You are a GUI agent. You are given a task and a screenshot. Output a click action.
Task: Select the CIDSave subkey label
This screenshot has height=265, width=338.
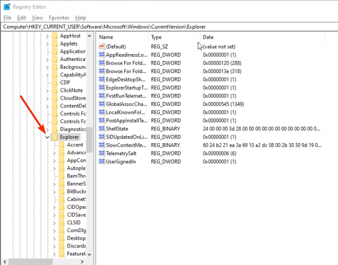coord(76,215)
